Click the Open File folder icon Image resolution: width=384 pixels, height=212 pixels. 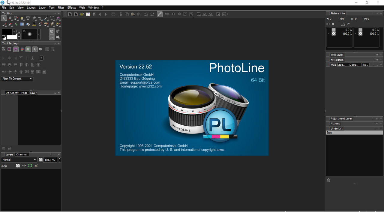pyautogui.click(x=82, y=14)
